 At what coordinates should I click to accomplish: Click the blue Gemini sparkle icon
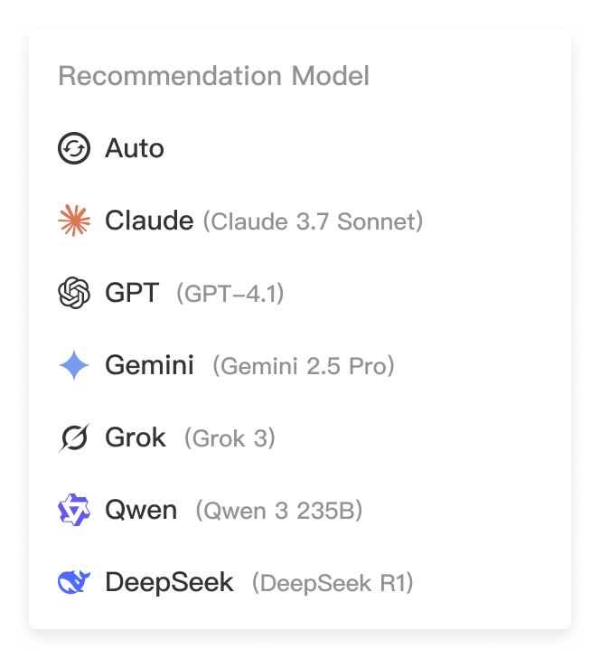click(x=74, y=365)
